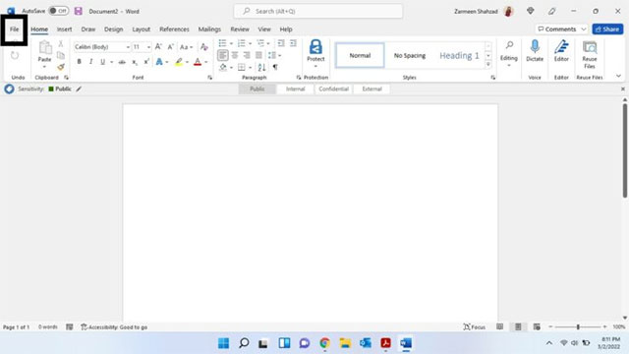
Task: Click the Windows Start button
Action: [x=223, y=343]
